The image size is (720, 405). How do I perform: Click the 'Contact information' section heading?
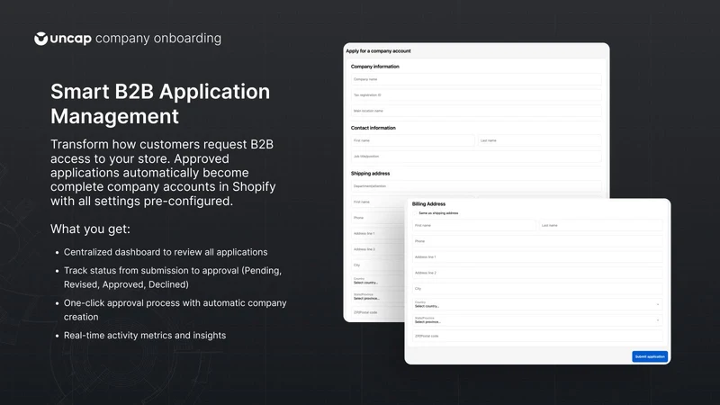click(373, 128)
